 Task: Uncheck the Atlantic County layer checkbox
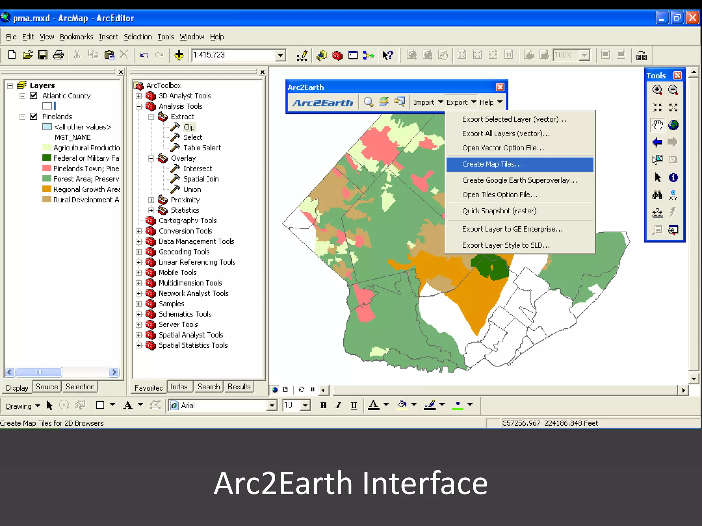tap(34, 96)
